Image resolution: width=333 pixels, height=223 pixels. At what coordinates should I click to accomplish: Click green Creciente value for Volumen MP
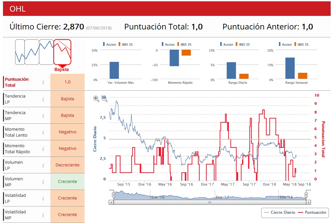click(x=68, y=181)
